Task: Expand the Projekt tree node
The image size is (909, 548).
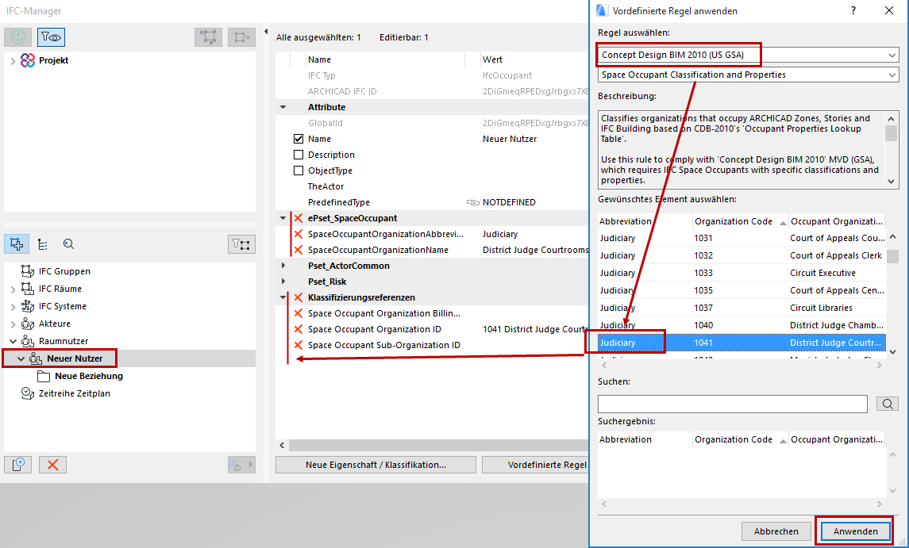Action: coord(13,60)
